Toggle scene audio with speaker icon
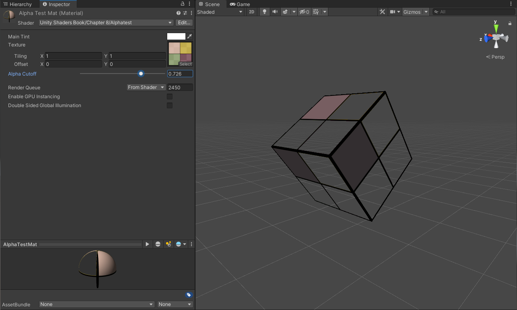The height and width of the screenshot is (310, 517). [275, 12]
